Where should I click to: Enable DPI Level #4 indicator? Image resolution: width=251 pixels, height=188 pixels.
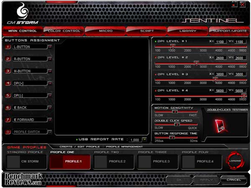point(156,91)
